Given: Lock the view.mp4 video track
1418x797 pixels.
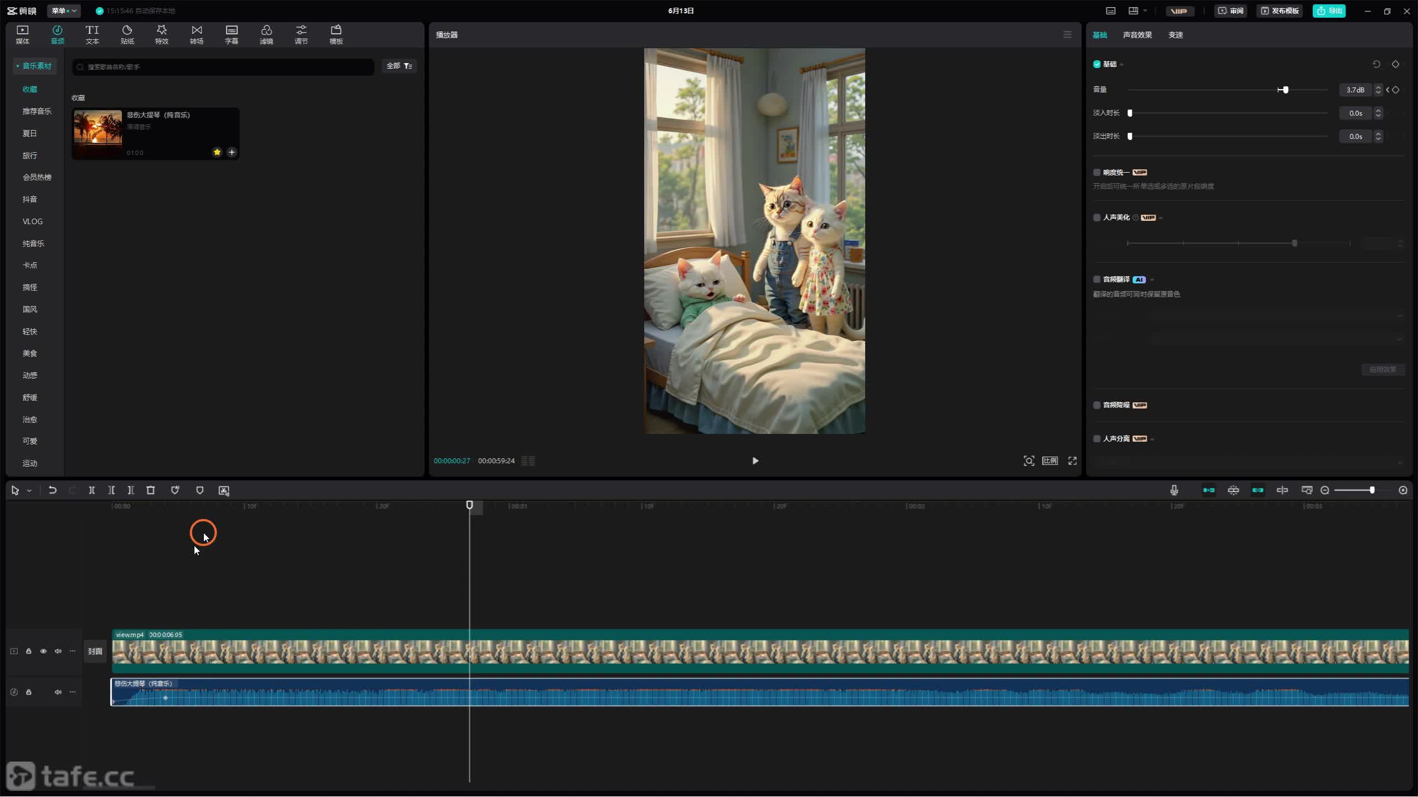Looking at the screenshot, I should click(29, 651).
